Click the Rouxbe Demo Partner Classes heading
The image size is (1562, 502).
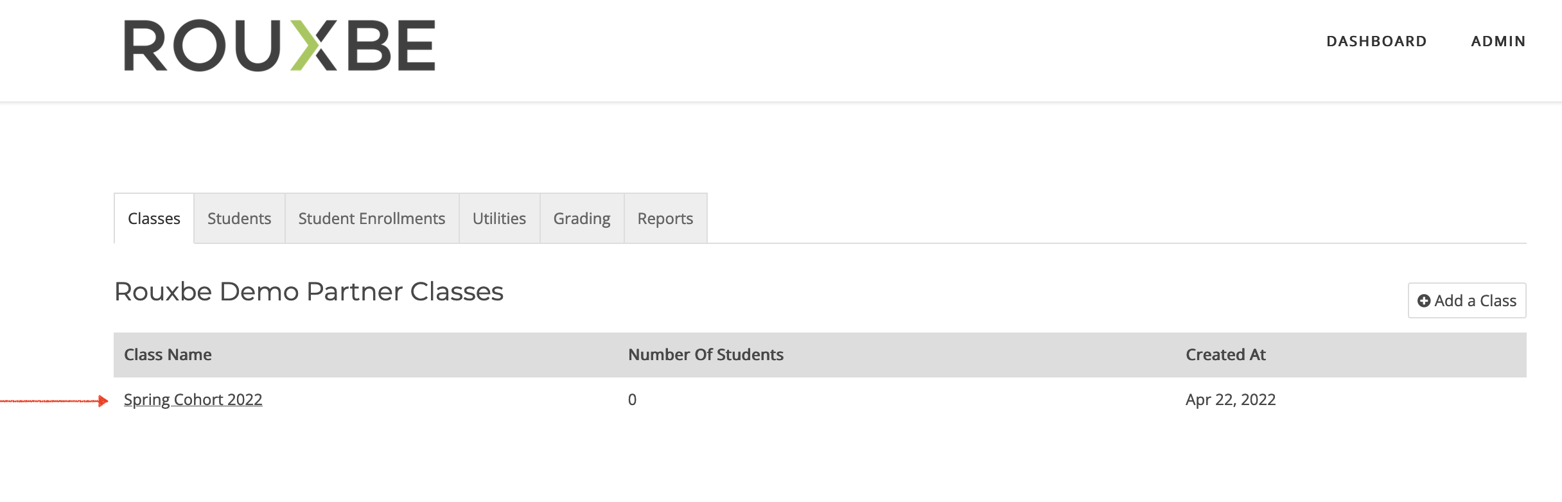(x=309, y=291)
